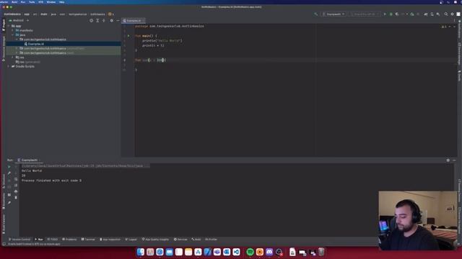Open the ExampleKt run configuration dropdown
Screen dimensions: 462x259
(x=334, y=14)
